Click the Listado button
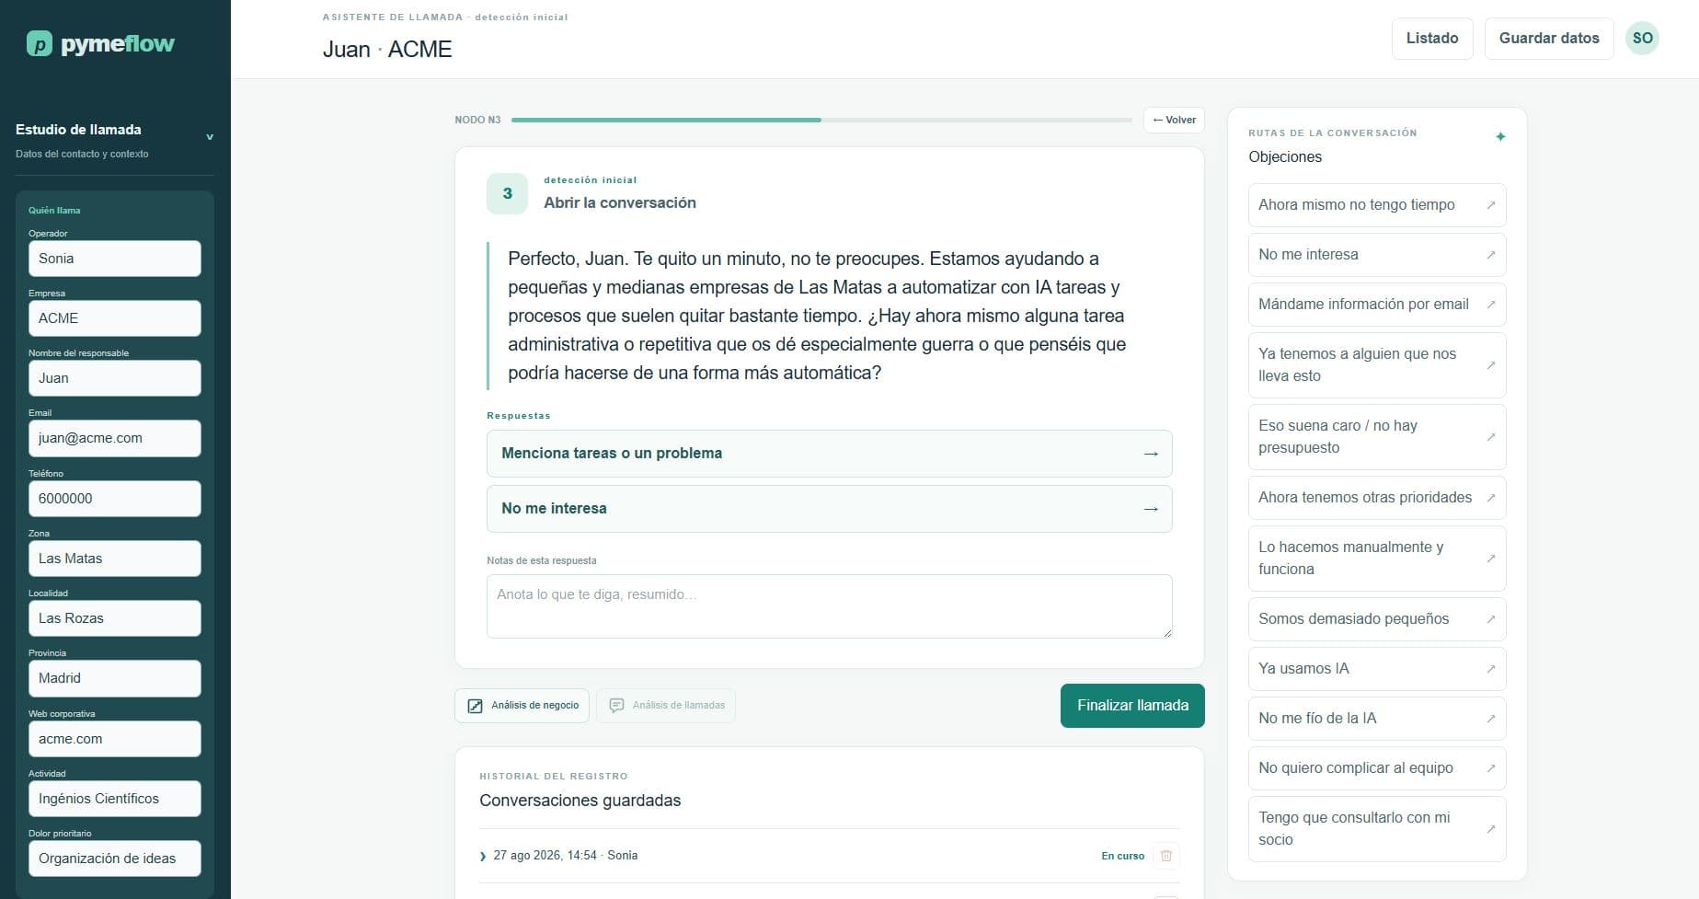The width and height of the screenshot is (1699, 899). (x=1432, y=39)
